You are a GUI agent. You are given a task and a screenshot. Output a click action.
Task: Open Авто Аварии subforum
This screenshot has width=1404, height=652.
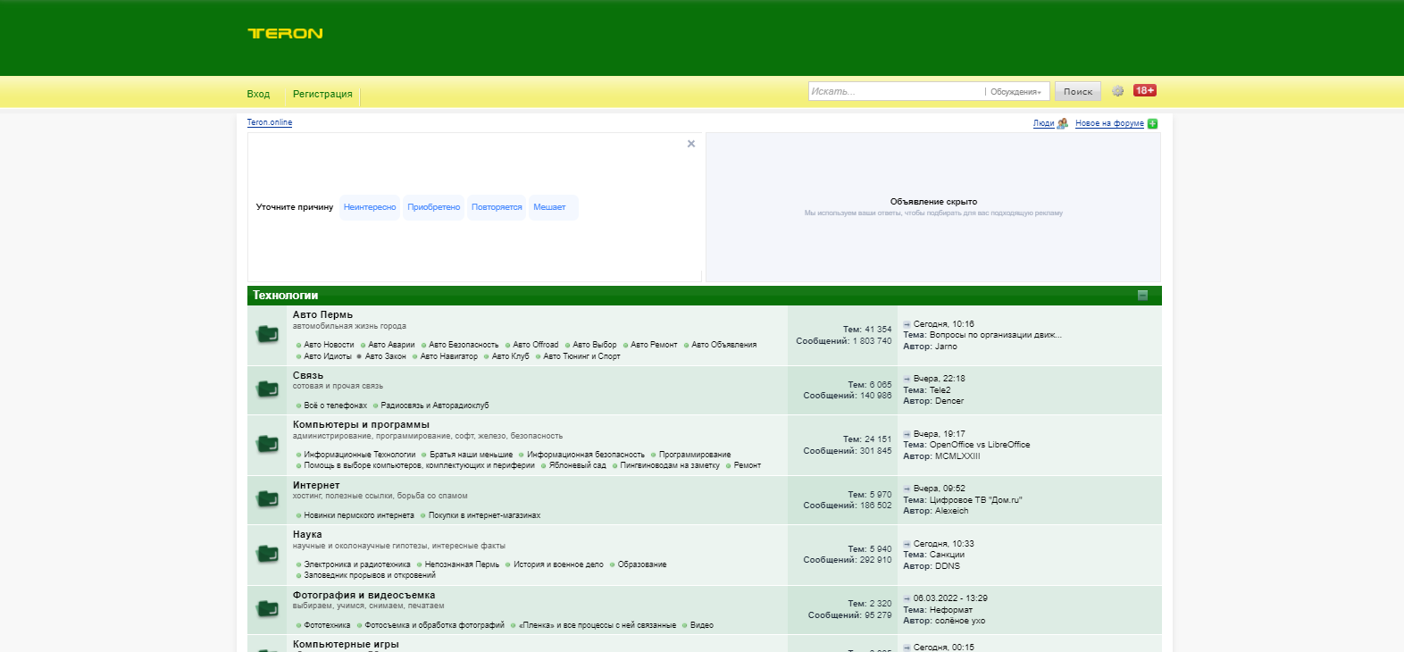click(x=391, y=345)
